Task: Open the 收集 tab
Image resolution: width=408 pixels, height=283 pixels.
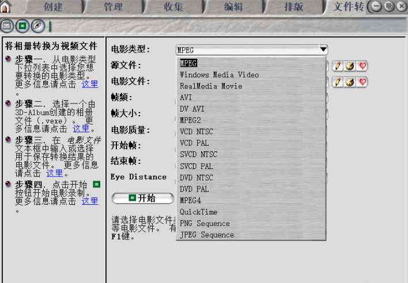Action: [x=173, y=7]
